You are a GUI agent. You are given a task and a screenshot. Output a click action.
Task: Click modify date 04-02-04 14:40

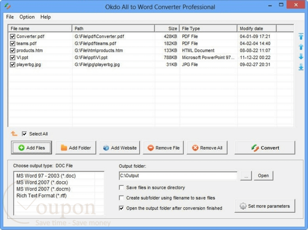(255, 44)
